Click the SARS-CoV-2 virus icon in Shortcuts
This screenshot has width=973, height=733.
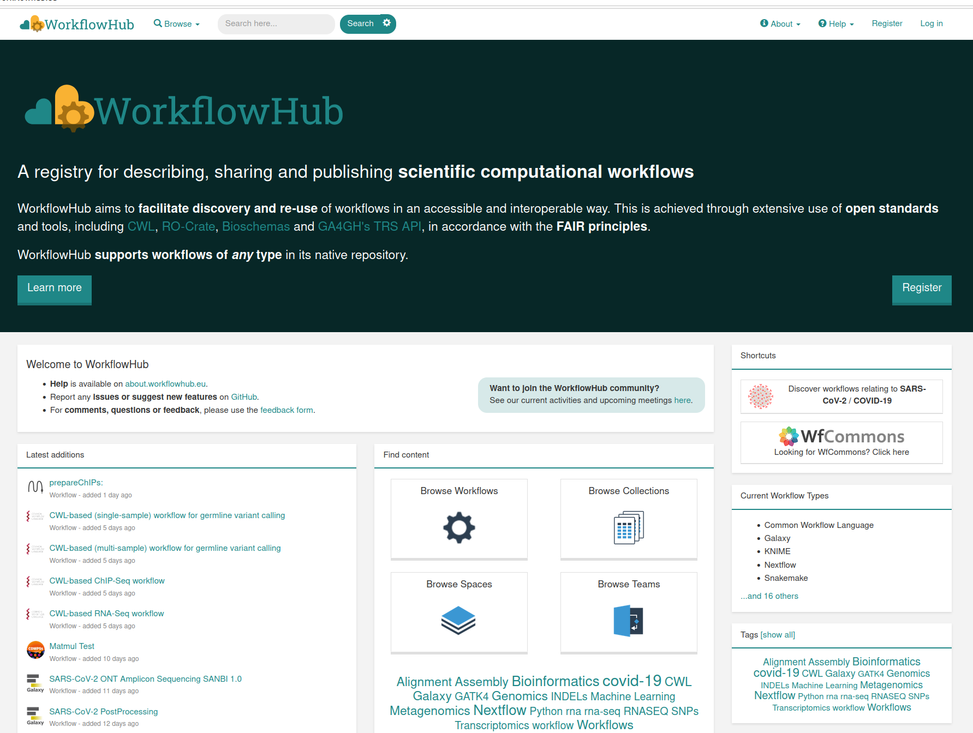761,396
